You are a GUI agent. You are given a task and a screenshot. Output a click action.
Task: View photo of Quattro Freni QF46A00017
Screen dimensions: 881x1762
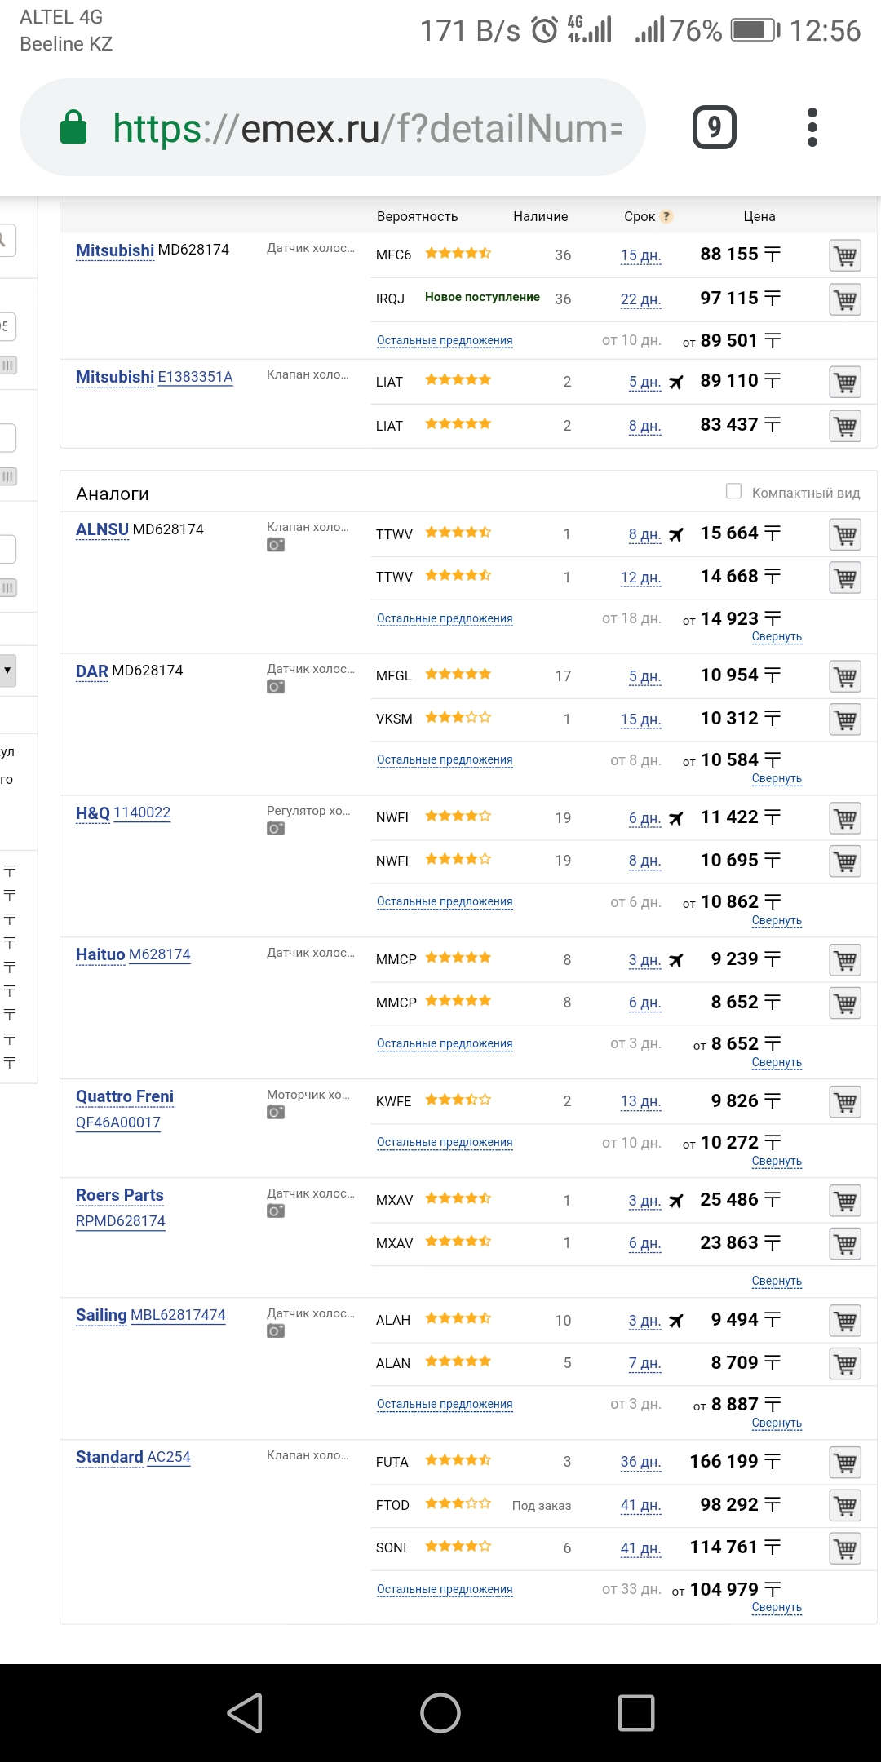point(276,1112)
